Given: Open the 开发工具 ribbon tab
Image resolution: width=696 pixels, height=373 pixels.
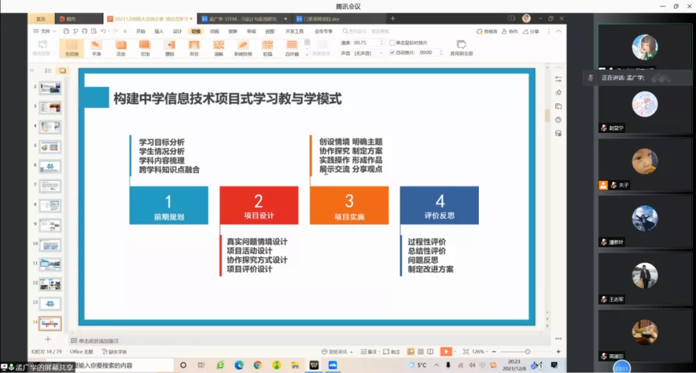Looking at the screenshot, I should (295, 31).
